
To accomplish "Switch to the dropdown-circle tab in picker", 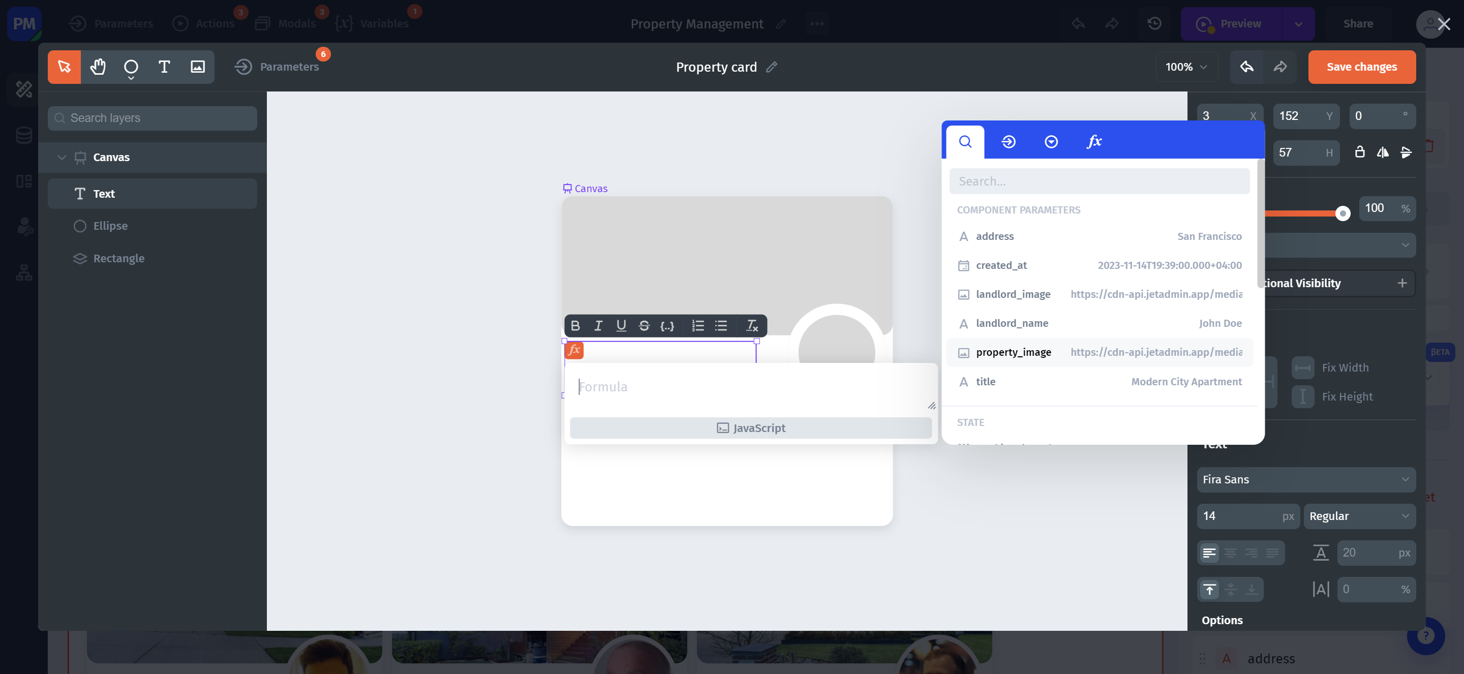I will (1051, 141).
